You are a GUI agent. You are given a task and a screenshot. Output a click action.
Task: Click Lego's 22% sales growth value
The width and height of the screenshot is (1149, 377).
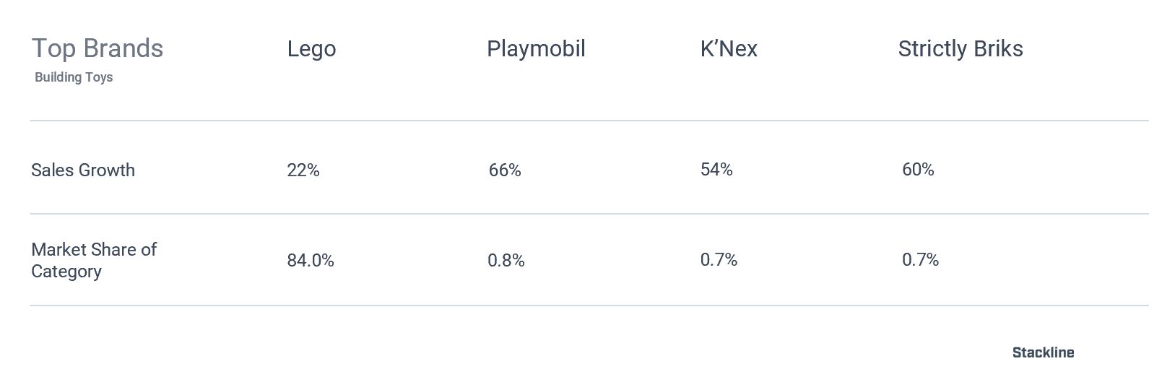coord(303,170)
